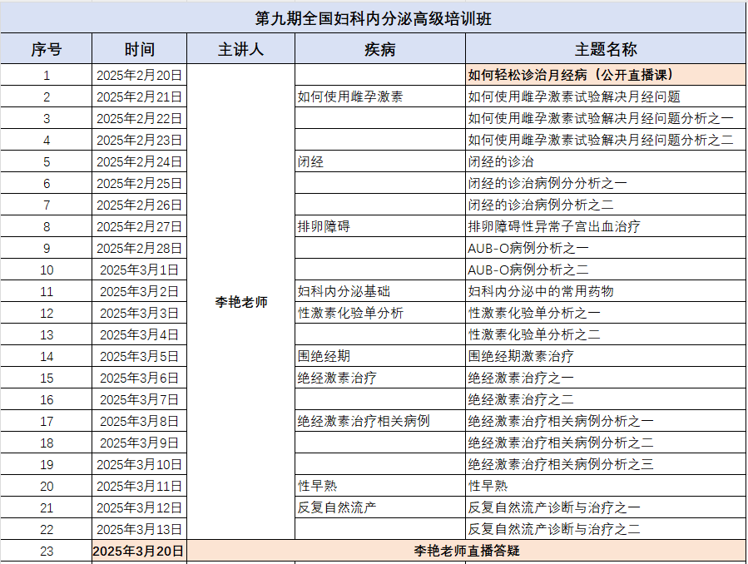
Task: Select the topic cell 性激素化验单分析之一
Action: click(606, 313)
